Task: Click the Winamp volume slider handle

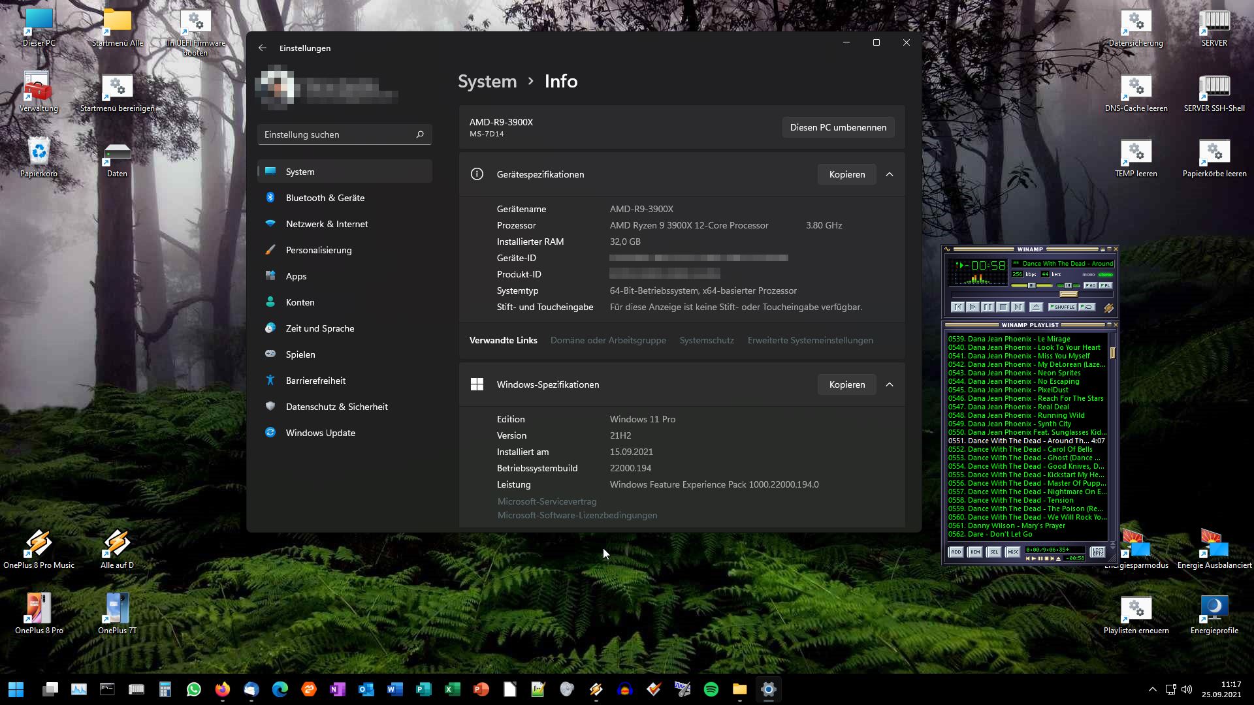Action: click(1032, 285)
